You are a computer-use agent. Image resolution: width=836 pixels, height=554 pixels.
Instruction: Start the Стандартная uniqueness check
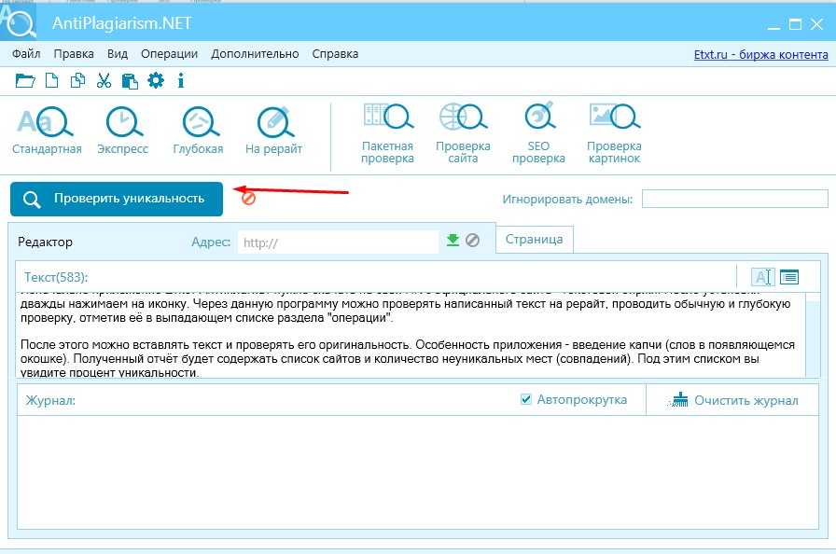tap(46, 130)
